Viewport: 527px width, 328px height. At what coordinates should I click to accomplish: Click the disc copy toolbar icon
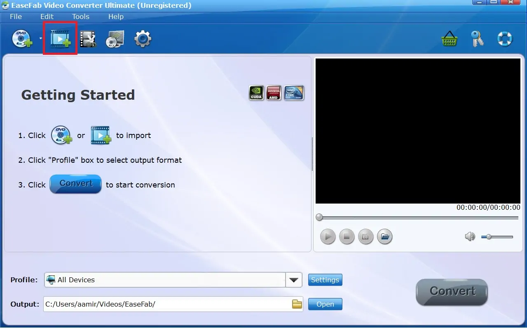tap(115, 40)
